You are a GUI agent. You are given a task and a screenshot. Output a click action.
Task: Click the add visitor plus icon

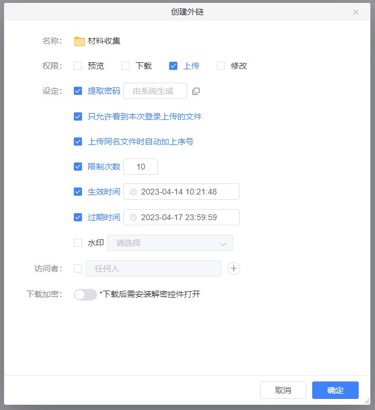(x=234, y=268)
